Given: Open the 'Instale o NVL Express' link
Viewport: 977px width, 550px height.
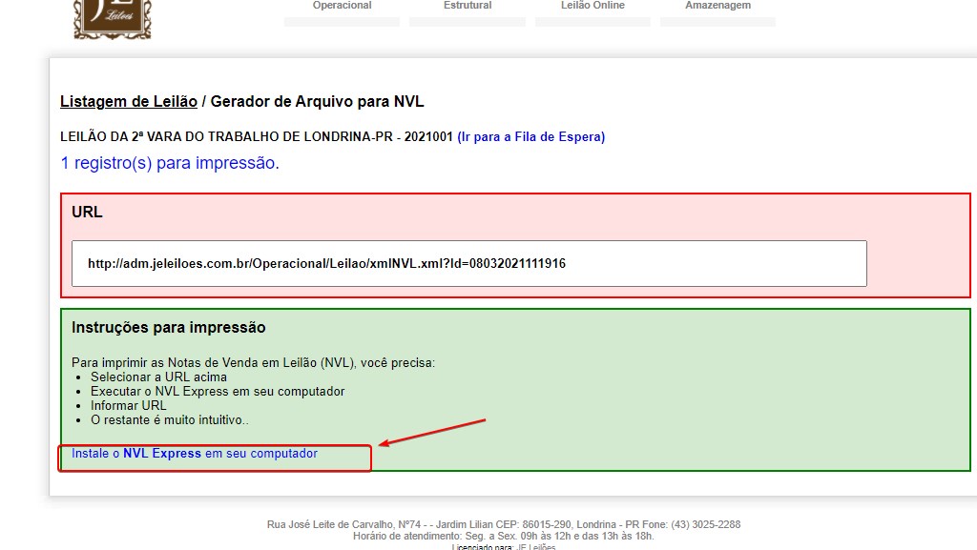Looking at the screenshot, I should point(195,454).
